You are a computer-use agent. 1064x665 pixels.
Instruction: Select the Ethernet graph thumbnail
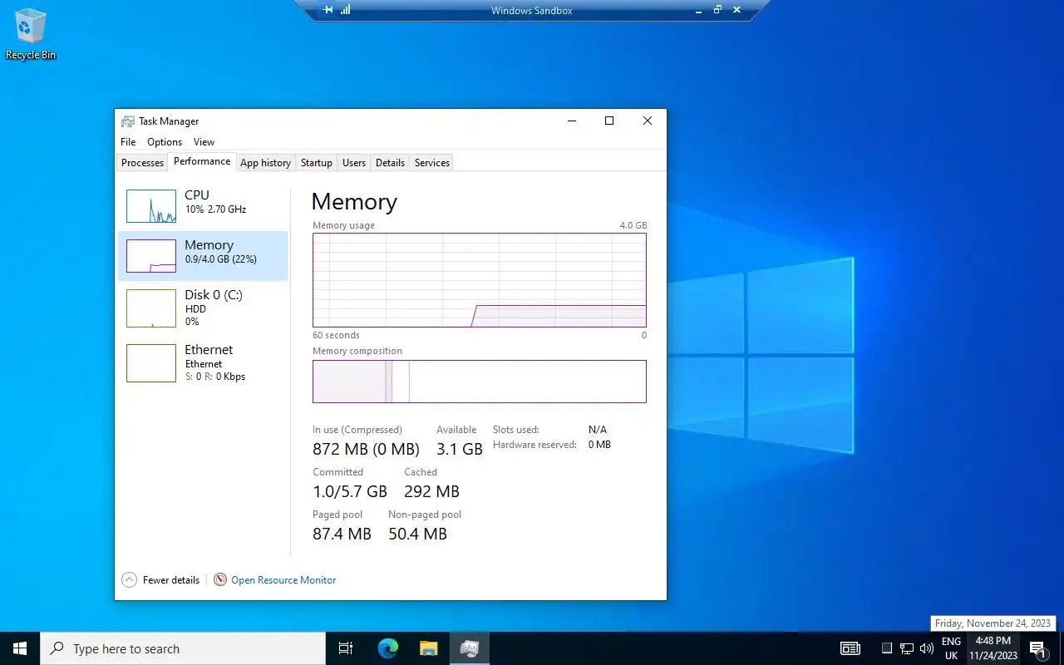(x=151, y=363)
